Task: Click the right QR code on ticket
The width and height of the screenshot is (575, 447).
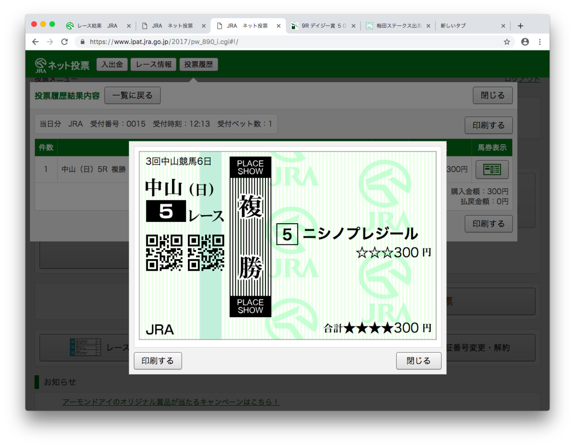Action: (206, 252)
